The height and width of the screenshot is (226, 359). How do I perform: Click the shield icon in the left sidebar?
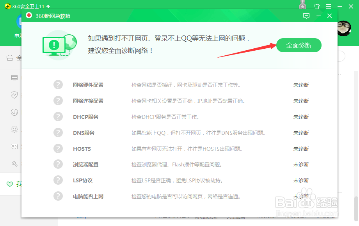click(x=14, y=95)
